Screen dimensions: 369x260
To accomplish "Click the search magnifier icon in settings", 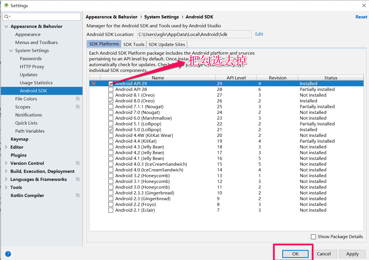I will (x=7, y=17).
